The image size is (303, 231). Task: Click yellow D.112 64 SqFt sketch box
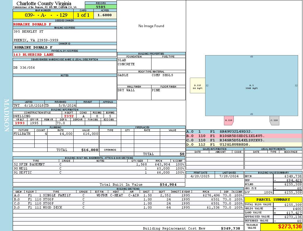pyautogui.click(x=197, y=85)
